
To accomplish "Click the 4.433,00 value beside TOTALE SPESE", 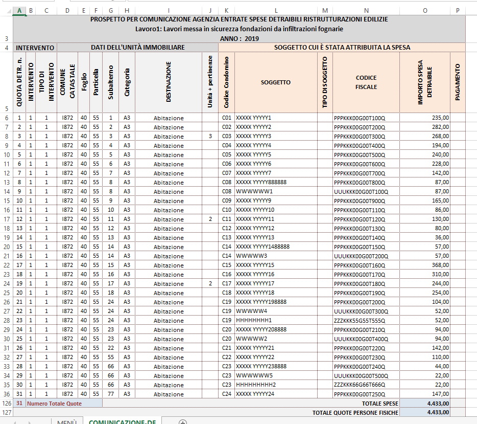I will tap(425, 404).
